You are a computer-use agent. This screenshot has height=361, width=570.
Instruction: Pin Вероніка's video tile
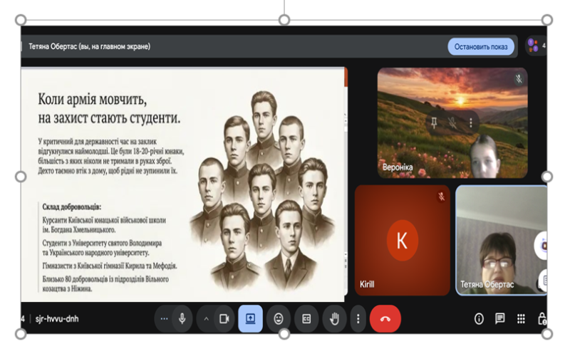click(433, 122)
